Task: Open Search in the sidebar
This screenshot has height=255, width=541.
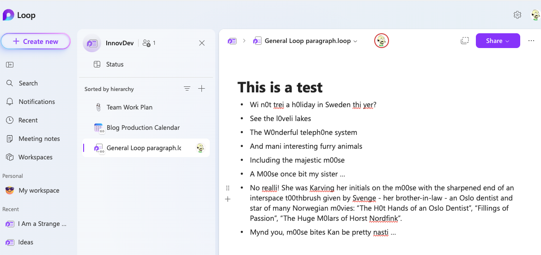Action: 28,83
